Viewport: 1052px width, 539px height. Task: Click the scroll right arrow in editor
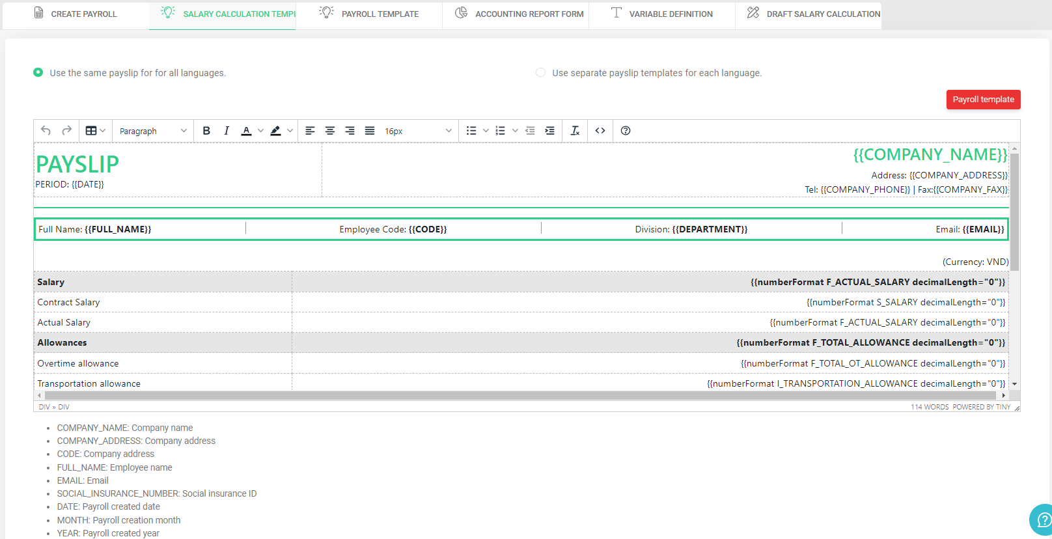tap(1004, 395)
